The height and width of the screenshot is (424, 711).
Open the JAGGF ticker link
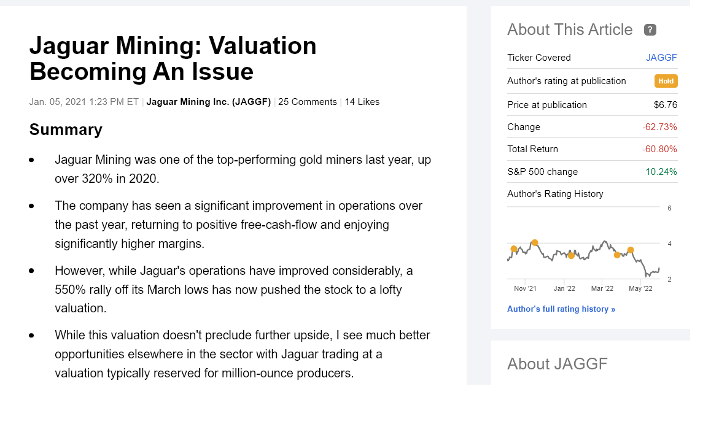(661, 58)
